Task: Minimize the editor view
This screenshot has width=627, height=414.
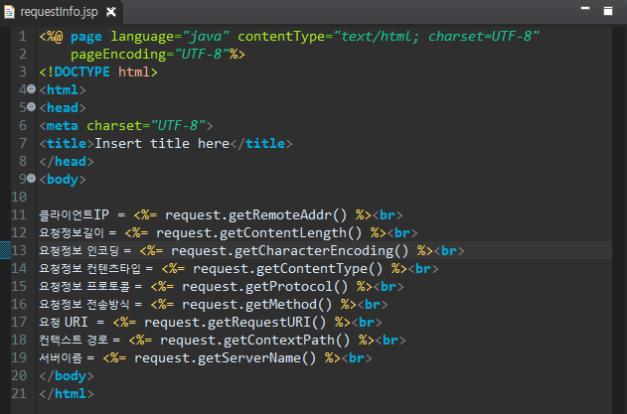Action: point(585,8)
